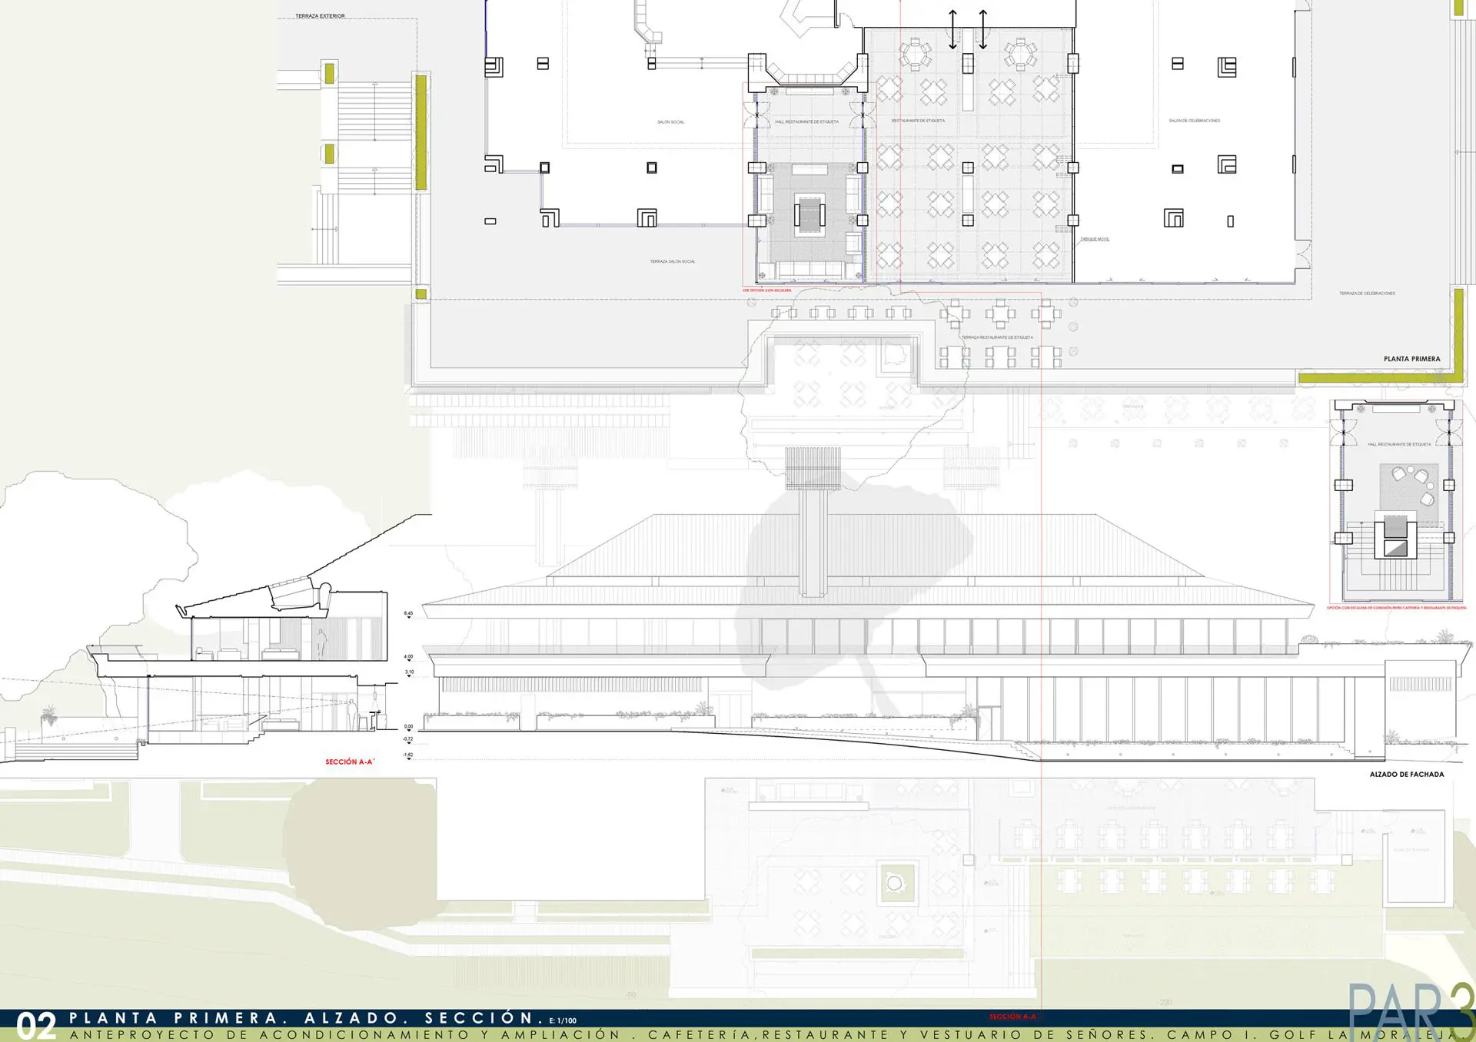Viewport: 1476px width, 1042px height.
Task: Click the right double-headed arrow symbol
Action: [x=982, y=29]
